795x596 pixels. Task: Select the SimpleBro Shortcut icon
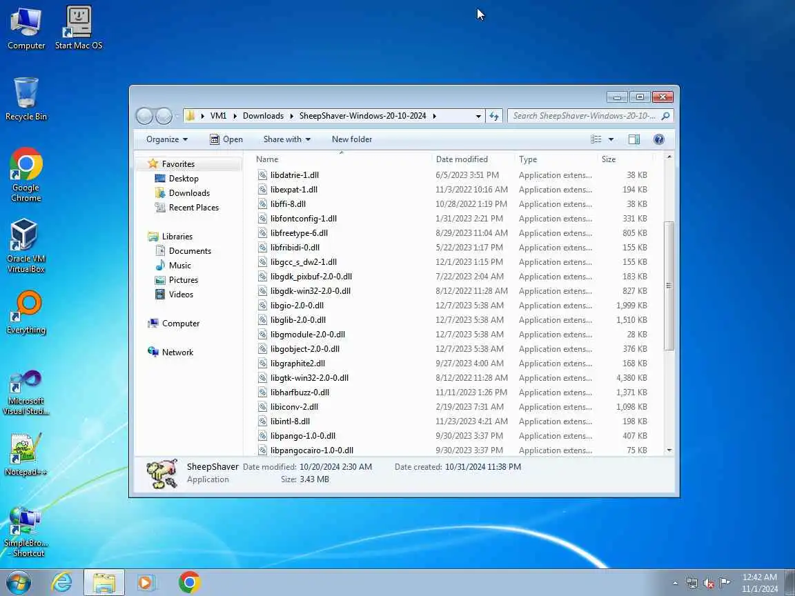(x=26, y=531)
